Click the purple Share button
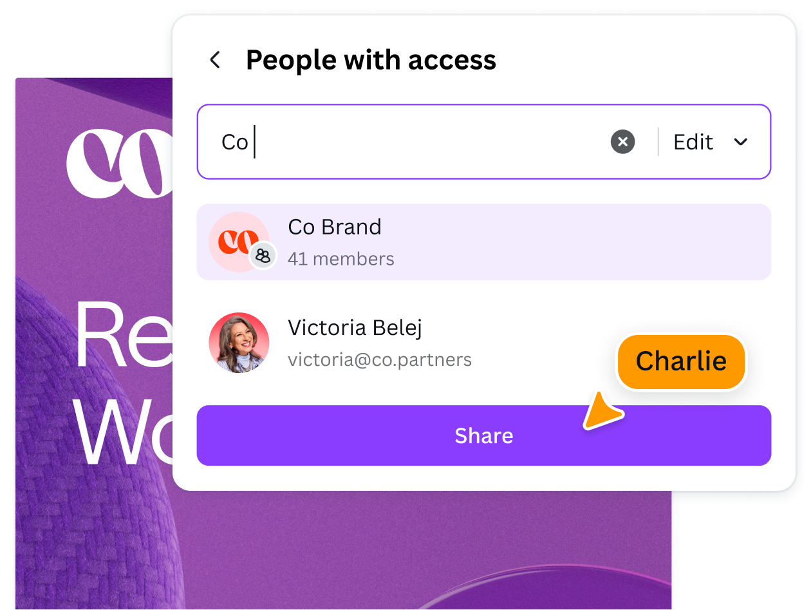The height and width of the screenshot is (610, 811). point(483,435)
